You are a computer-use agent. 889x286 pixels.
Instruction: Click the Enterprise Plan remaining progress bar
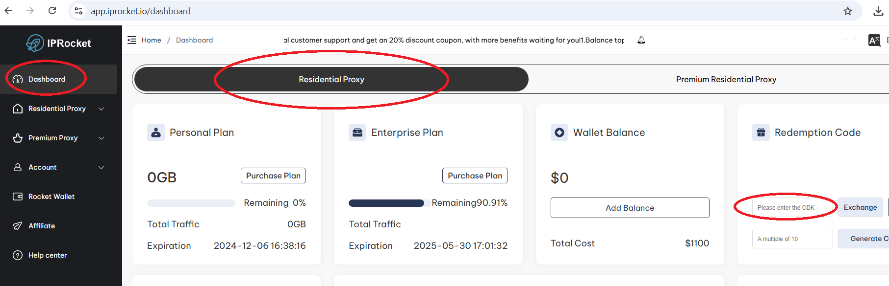pos(386,203)
